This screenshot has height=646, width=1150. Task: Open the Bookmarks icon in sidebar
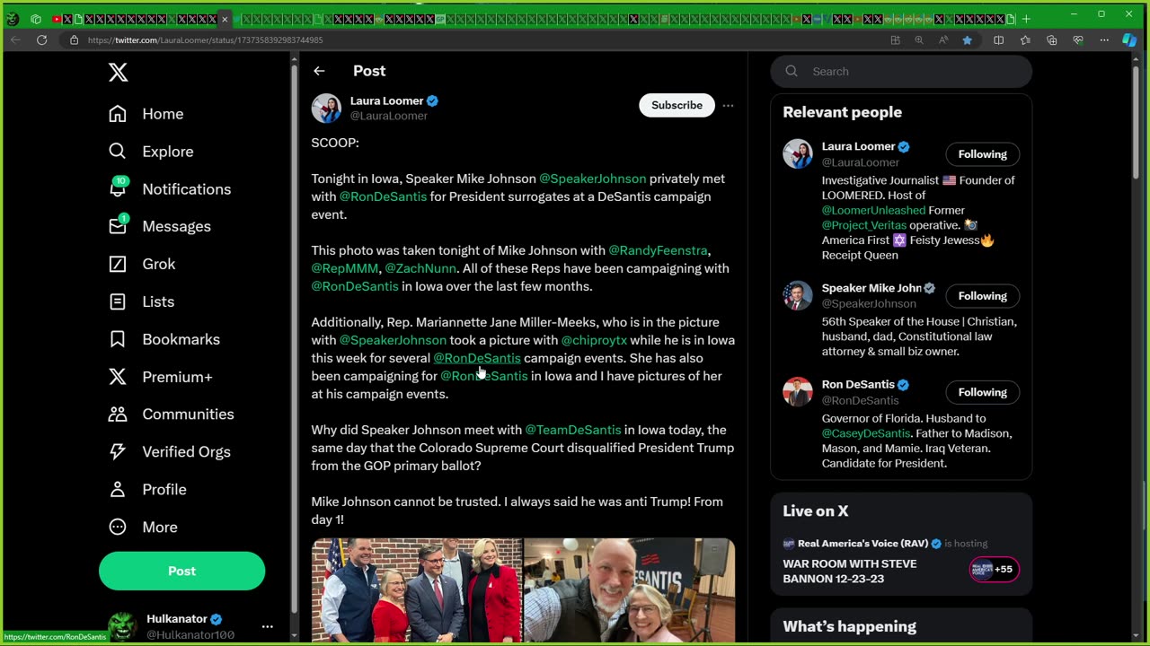click(118, 339)
